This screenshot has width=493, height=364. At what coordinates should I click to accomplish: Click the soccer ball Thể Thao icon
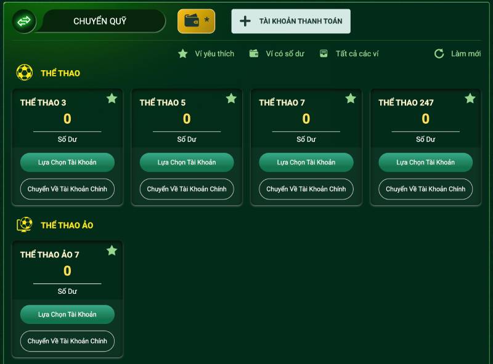(25, 73)
